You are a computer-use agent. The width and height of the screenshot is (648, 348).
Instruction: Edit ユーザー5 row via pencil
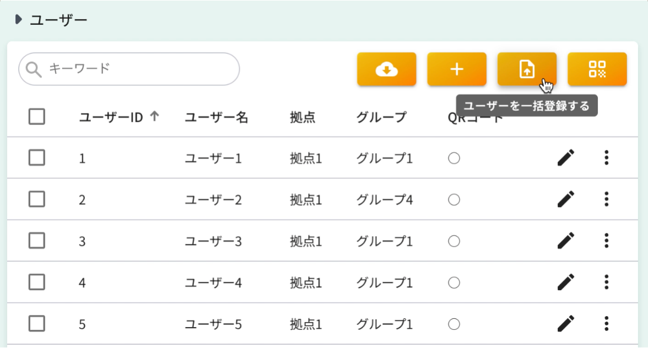[565, 323]
